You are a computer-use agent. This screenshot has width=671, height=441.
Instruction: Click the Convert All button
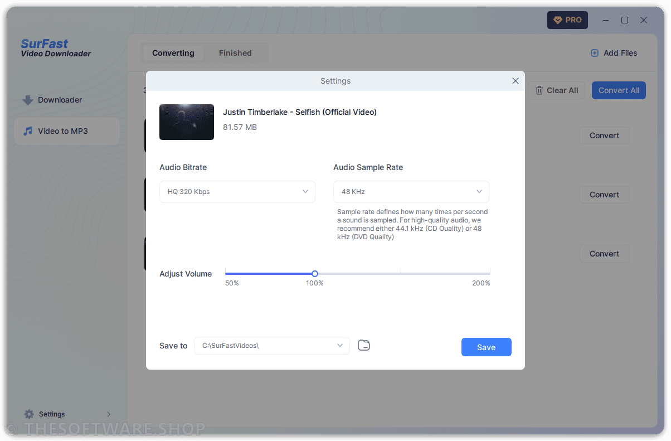(619, 90)
